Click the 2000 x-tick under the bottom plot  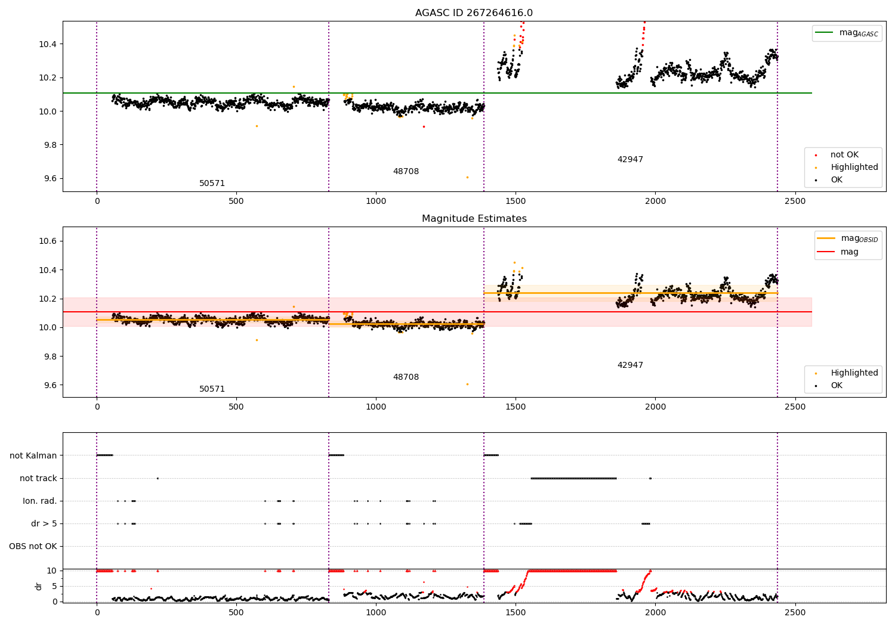coord(655,612)
